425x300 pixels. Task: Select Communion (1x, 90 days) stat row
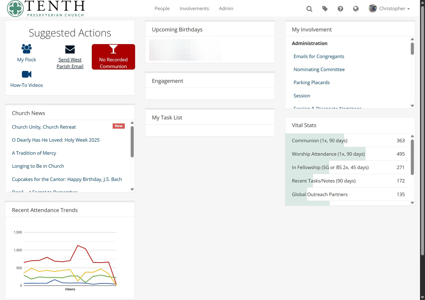tap(348, 141)
